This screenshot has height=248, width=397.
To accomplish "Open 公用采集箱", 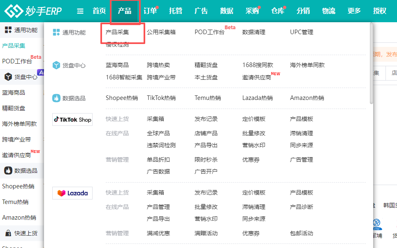I will tap(161, 32).
